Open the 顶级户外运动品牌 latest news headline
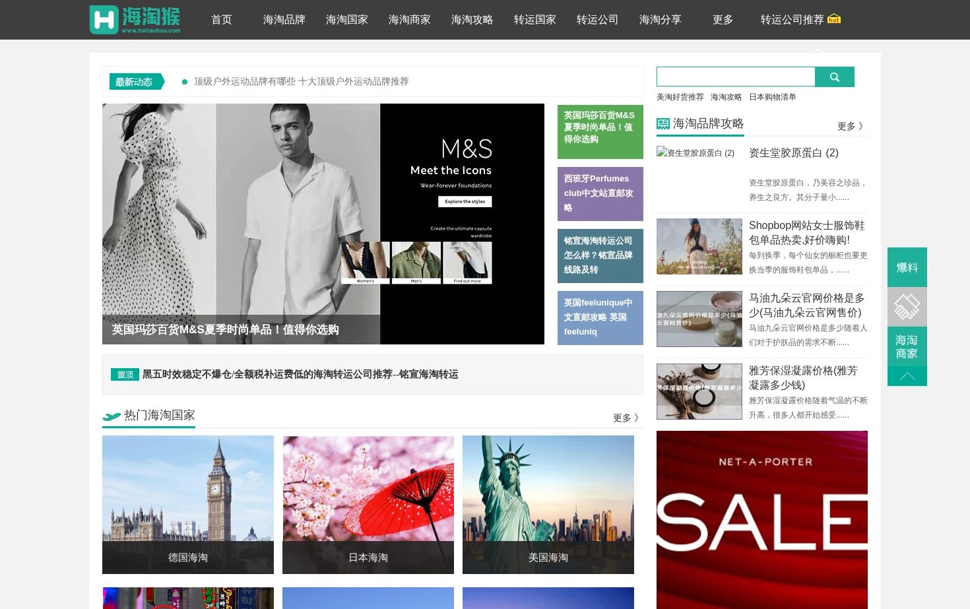The width and height of the screenshot is (970, 609). (x=302, y=82)
